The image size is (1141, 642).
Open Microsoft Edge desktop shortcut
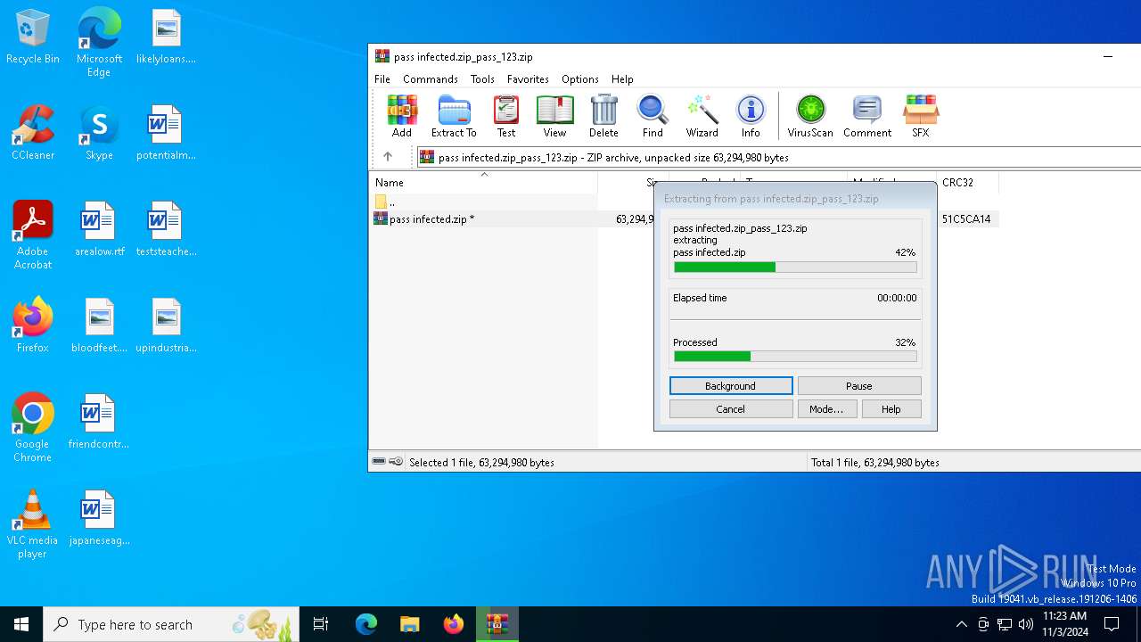[x=99, y=43]
